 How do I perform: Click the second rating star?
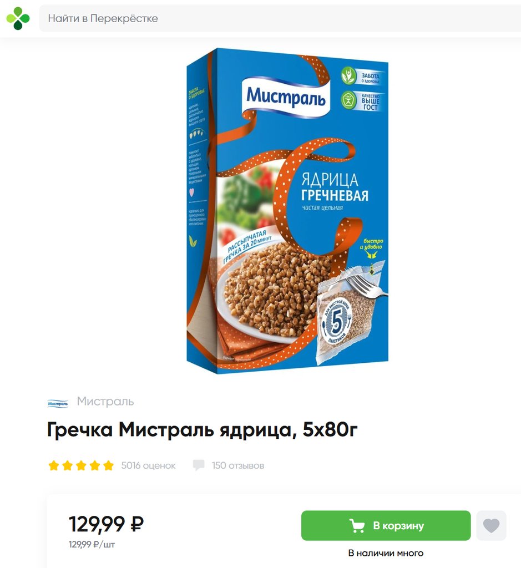coord(67,465)
